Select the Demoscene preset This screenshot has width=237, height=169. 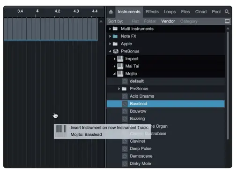(166, 156)
